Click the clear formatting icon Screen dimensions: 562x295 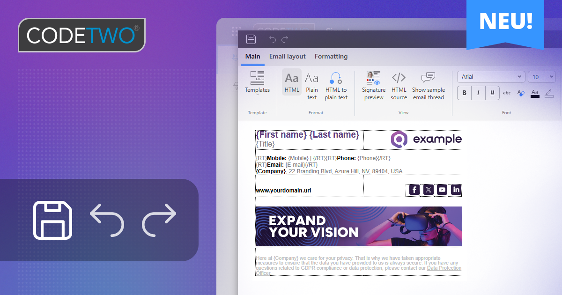[x=521, y=93]
